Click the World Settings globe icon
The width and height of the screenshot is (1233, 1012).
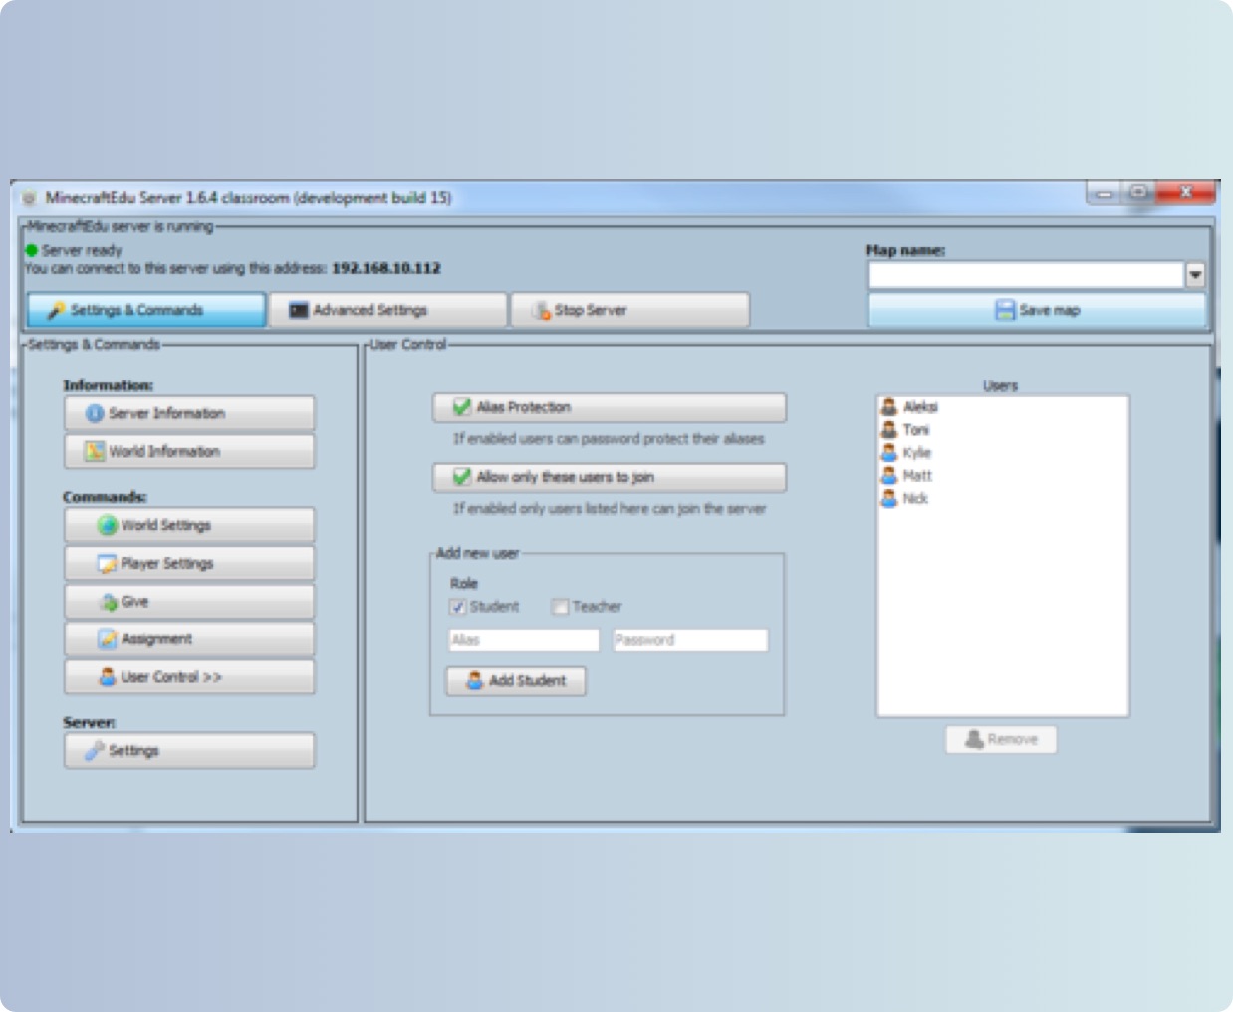107,525
